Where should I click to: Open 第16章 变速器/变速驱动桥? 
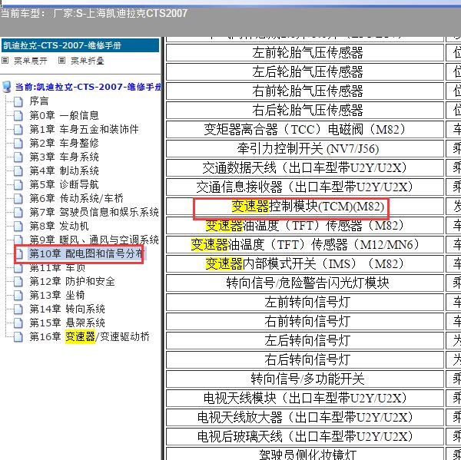coord(89,336)
